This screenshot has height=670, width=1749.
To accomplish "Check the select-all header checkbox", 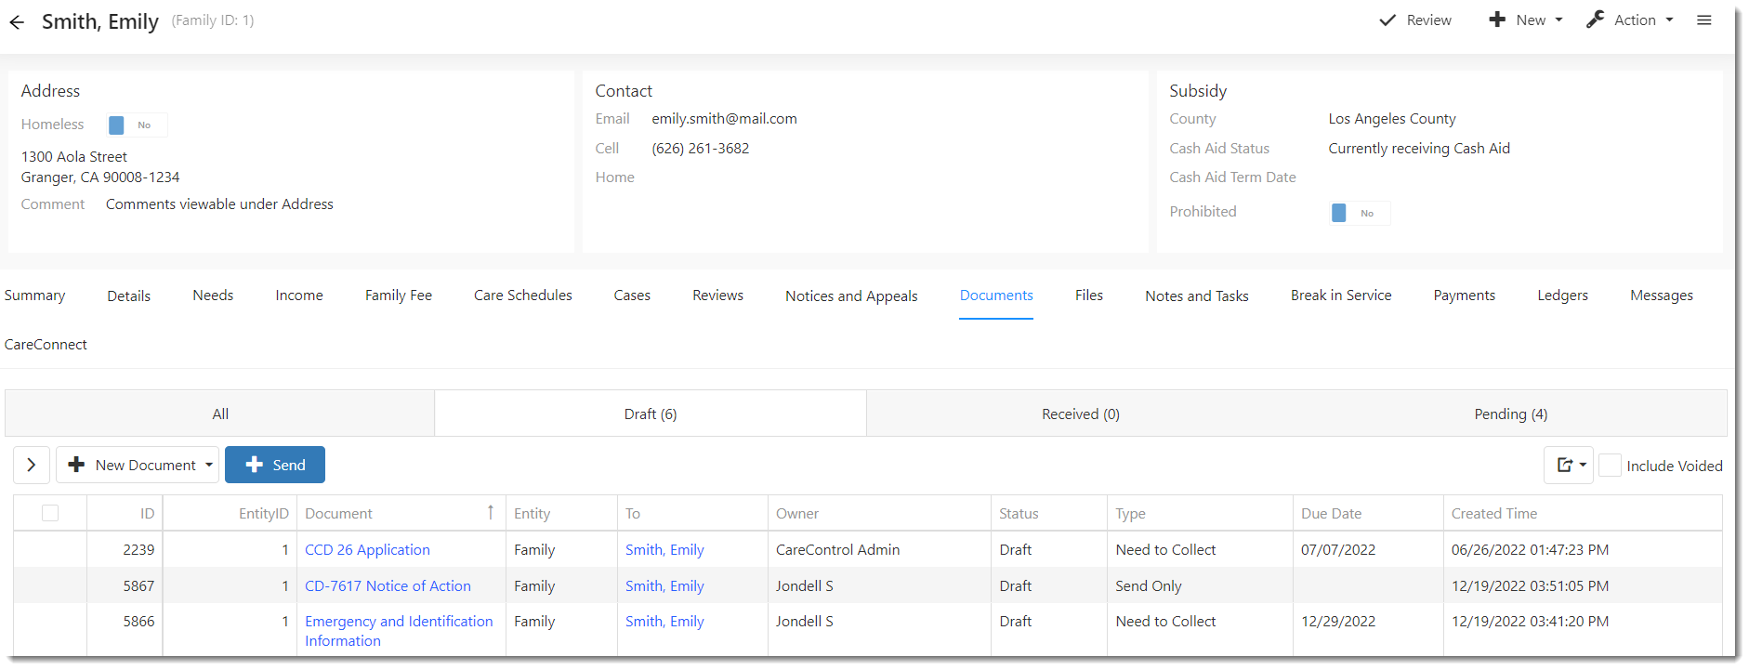I will tap(50, 513).
